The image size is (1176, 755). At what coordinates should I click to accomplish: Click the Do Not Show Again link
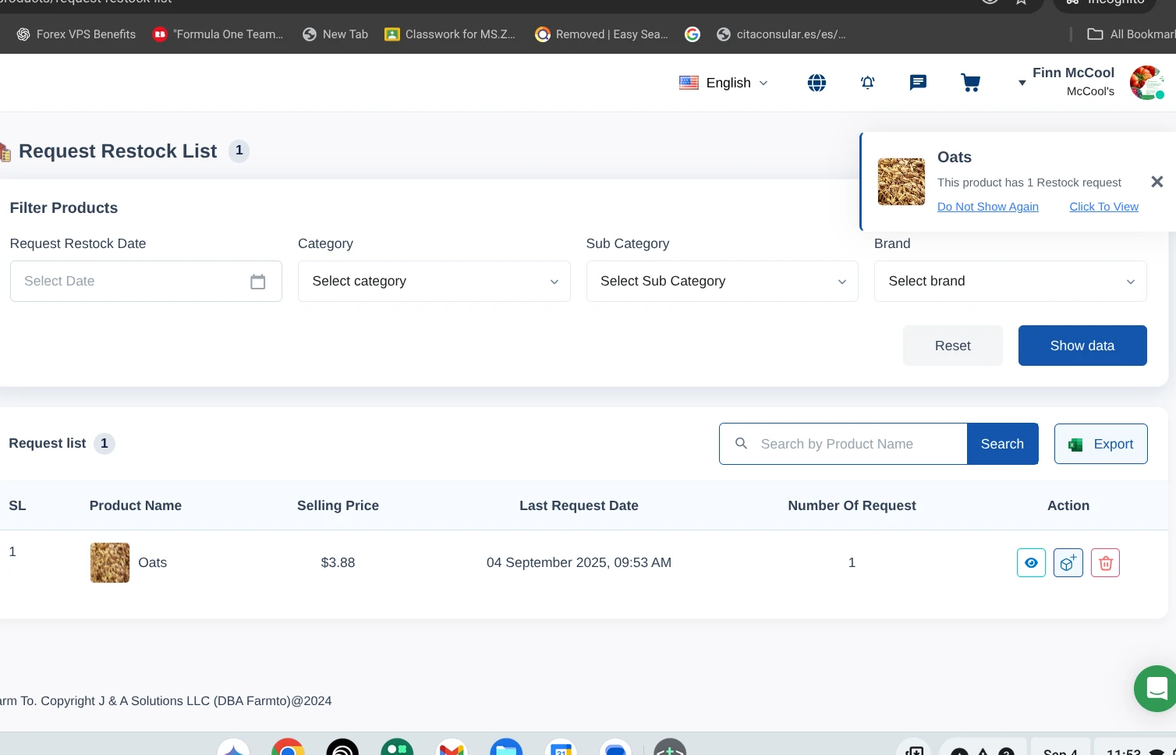pos(987,207)
